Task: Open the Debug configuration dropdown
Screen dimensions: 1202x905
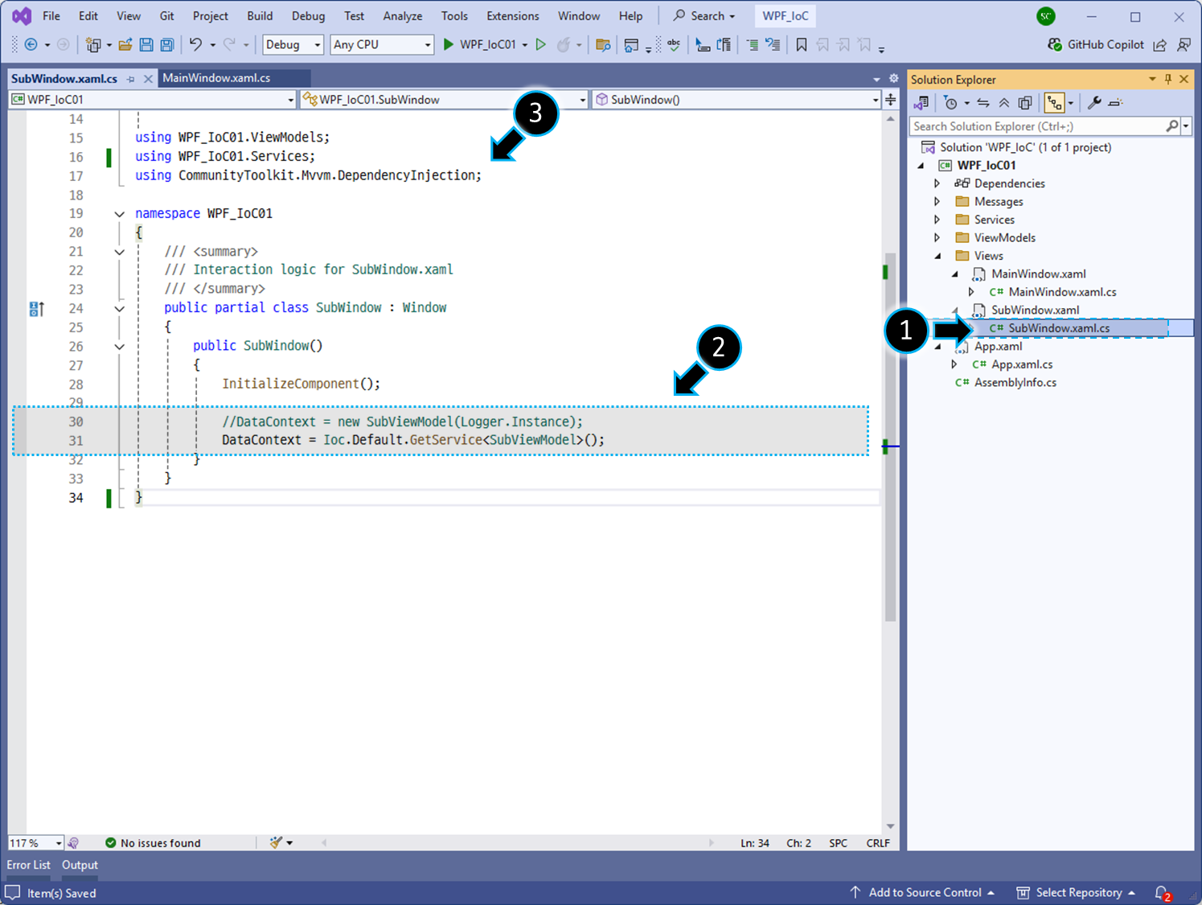Action: 293,45
